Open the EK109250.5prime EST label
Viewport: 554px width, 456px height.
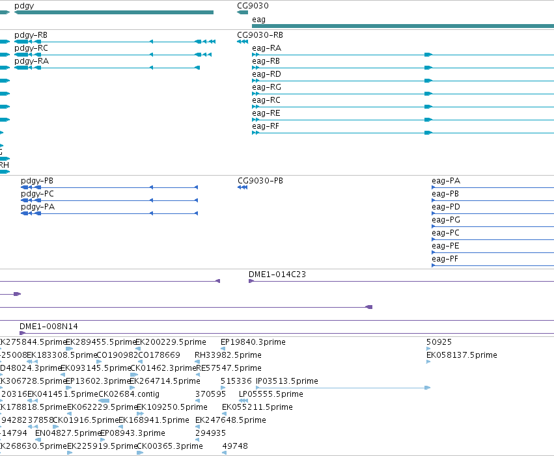pos(172,407)
